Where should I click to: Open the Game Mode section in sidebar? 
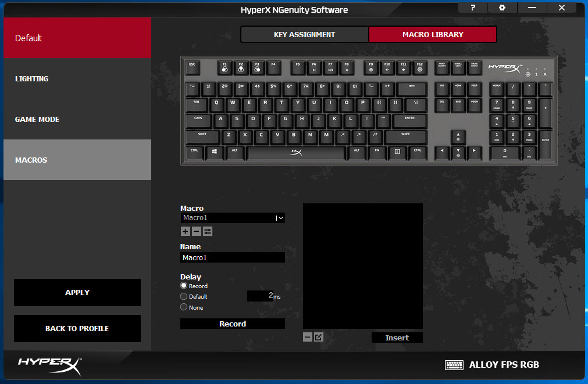[77, 119]
